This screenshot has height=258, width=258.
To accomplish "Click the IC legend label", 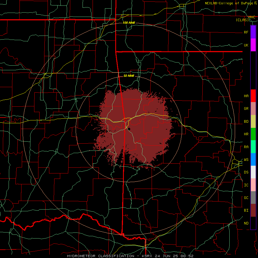I will click(246, 185).
